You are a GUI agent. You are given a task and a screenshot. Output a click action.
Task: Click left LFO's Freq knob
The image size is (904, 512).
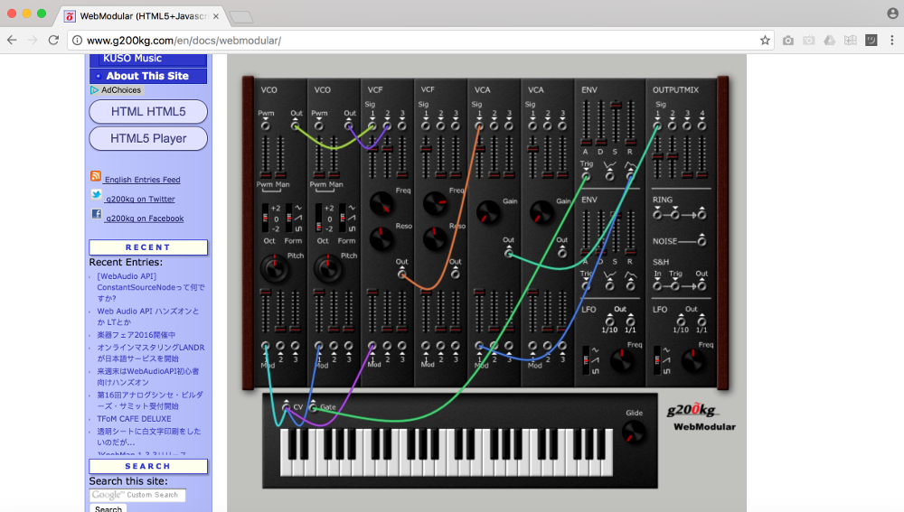[x=622, y=361]
